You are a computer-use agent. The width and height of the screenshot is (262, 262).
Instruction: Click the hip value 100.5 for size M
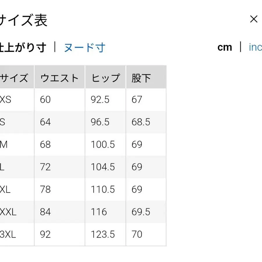click(x=103, y=144)
